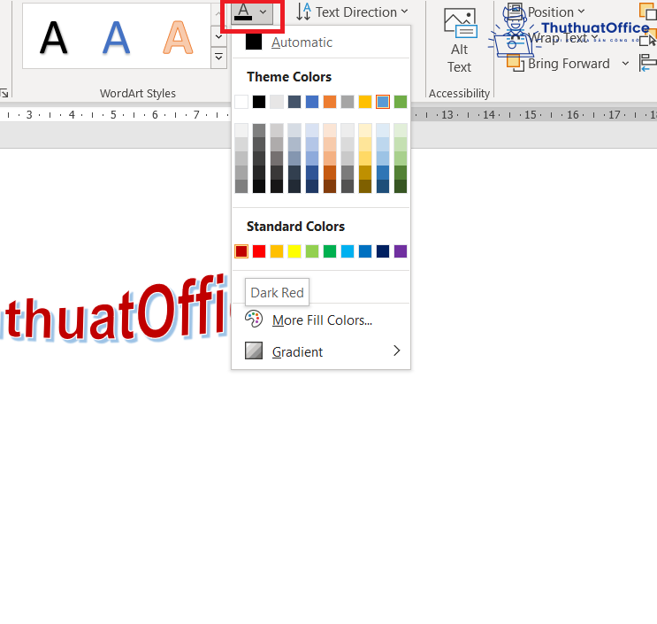Image resolution: width=657 pixels, height=624 pixels.
Task: Pick the green accent theme color swatch
Action: coord(401,102)
